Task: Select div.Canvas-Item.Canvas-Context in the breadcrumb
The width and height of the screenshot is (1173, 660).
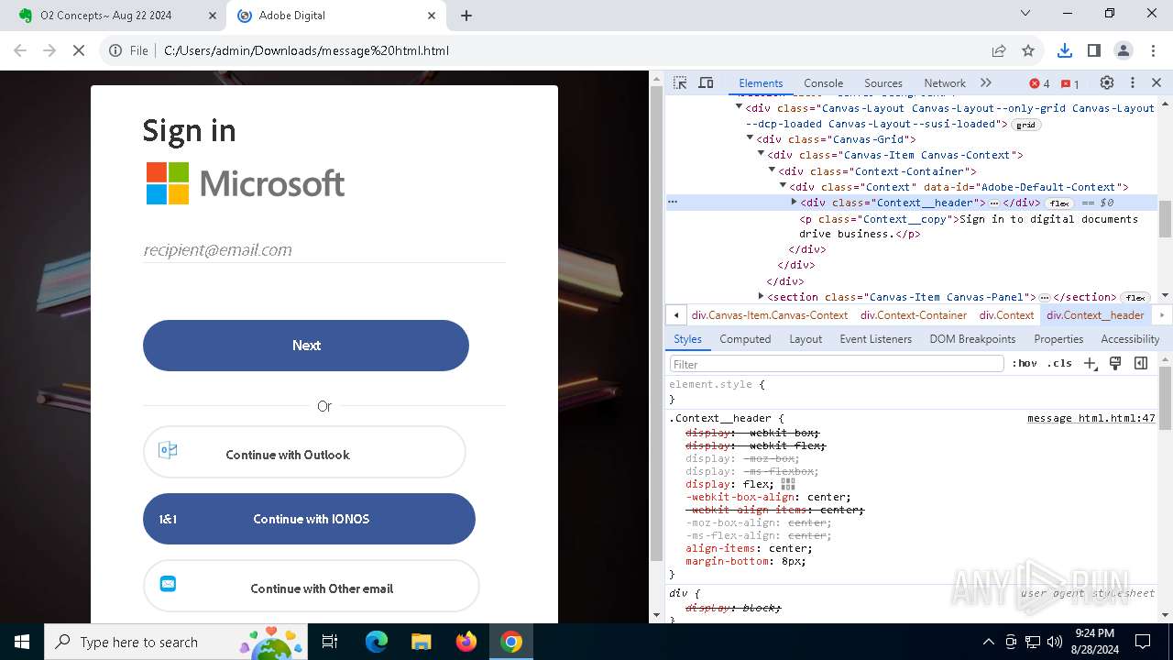Action: 770,315
